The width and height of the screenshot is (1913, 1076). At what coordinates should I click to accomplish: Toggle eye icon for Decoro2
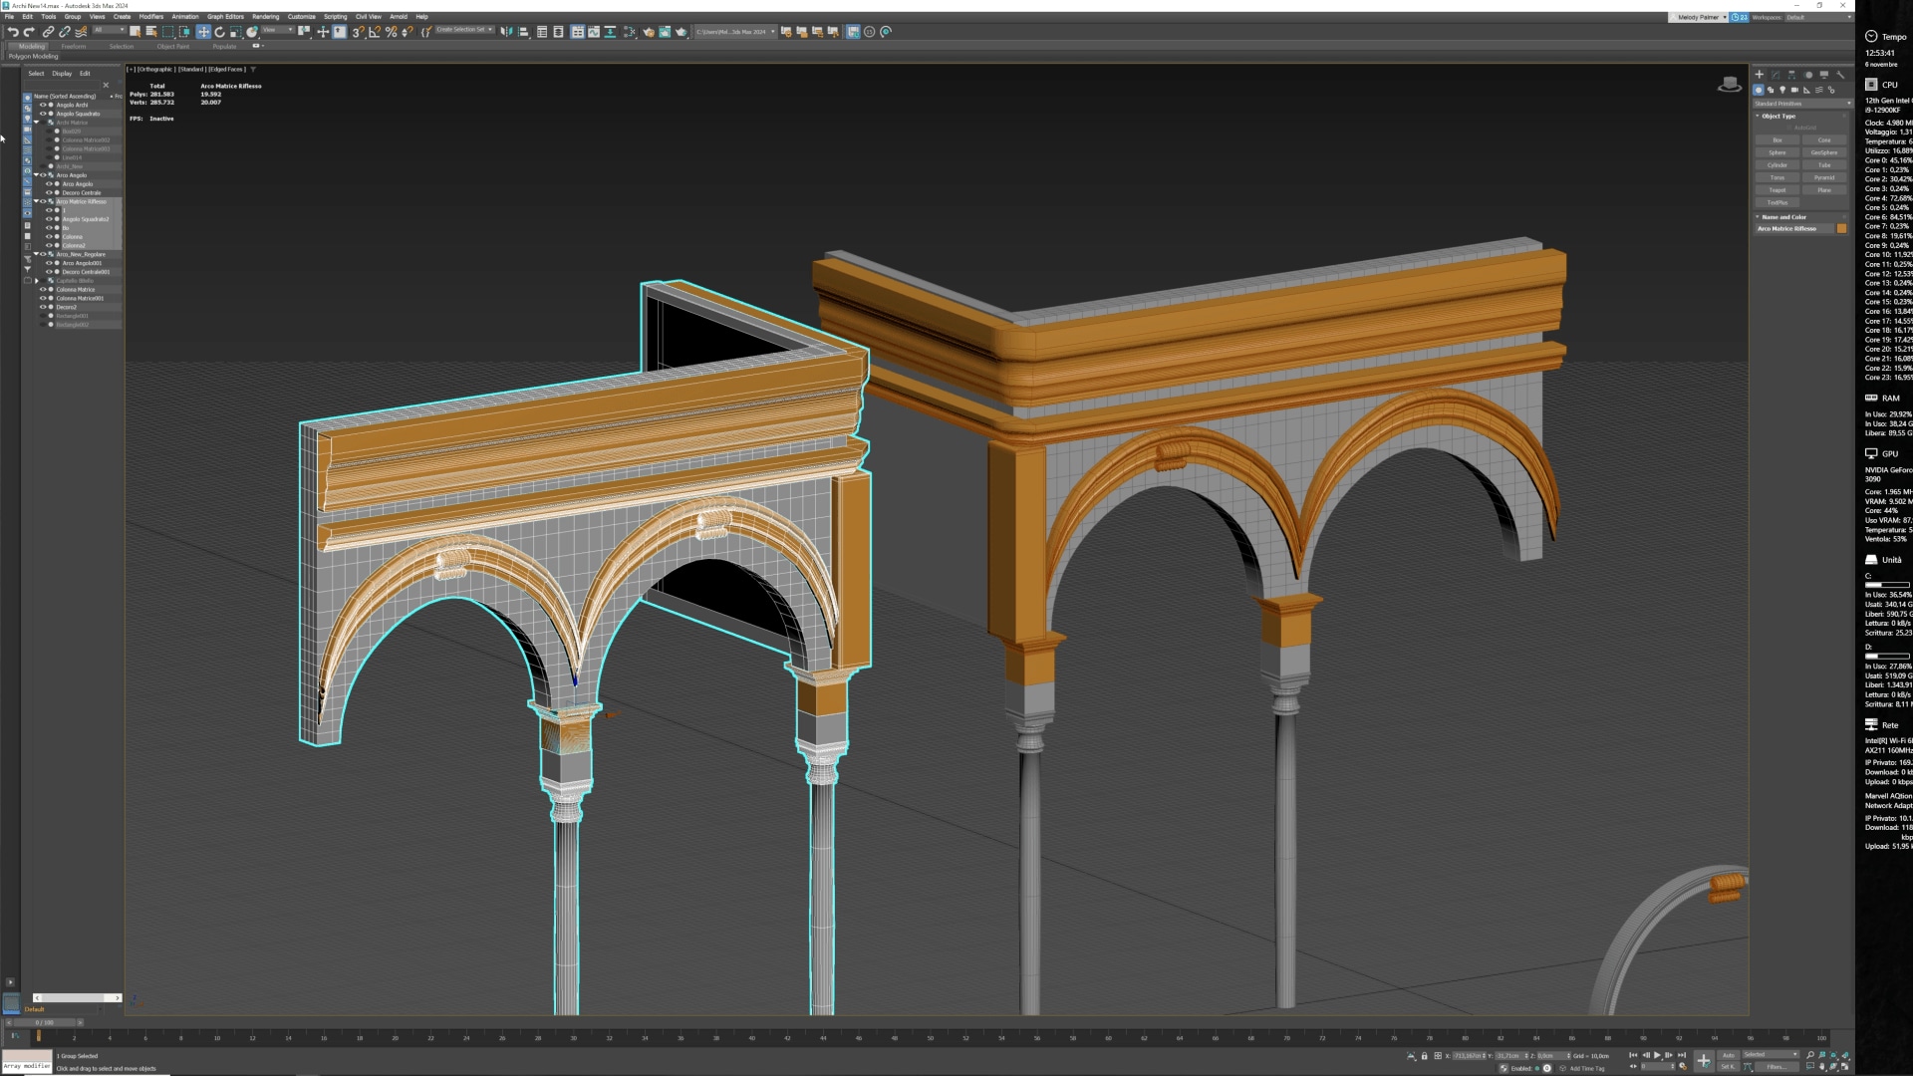(43, 307)
